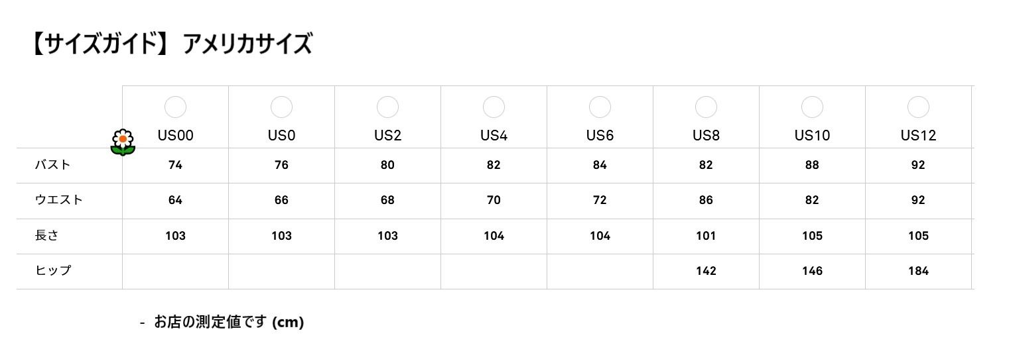Choose the US8 size radio button
The image size is (1009, 359).
point(706,107)
